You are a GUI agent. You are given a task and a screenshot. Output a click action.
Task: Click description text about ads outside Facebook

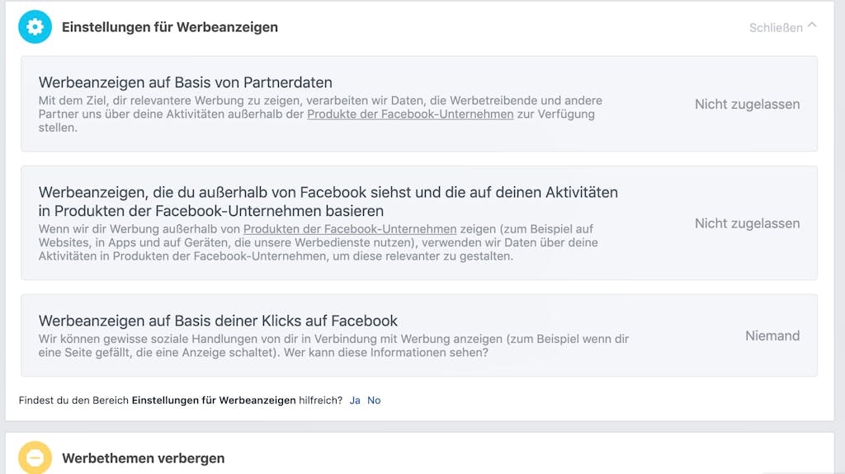pos(318,242)
